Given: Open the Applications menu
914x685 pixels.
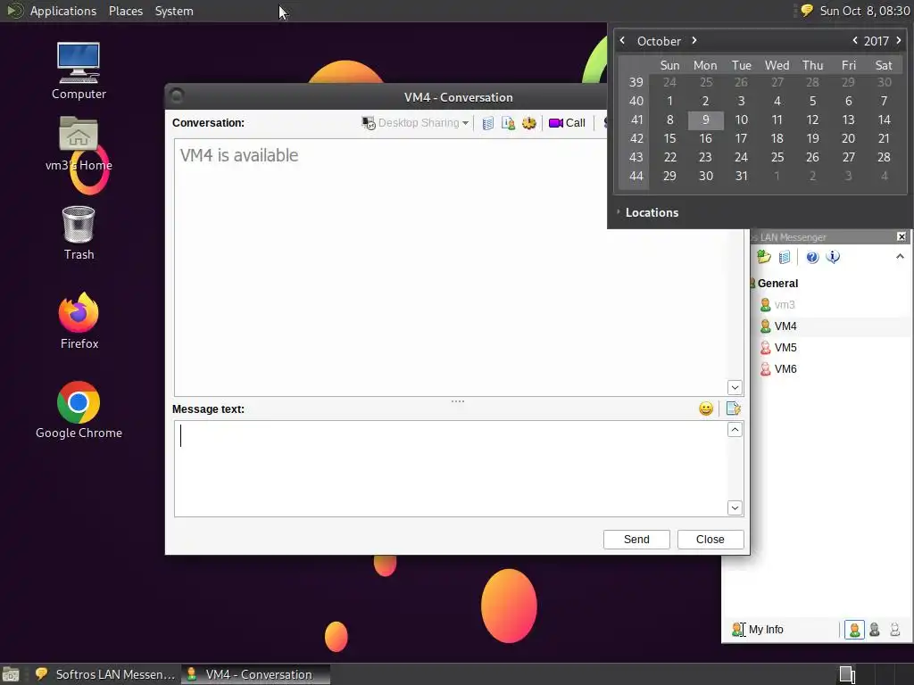Looking at the screenshot, I should (x=63, y=11).
